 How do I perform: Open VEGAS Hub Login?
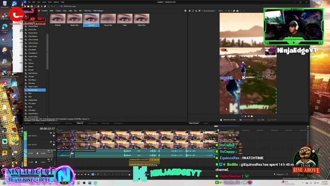click(68, 6)
